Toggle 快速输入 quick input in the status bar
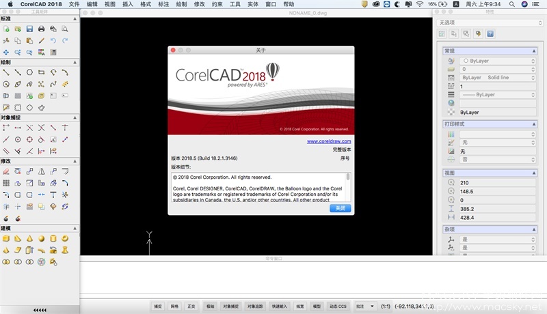 point(280,306)
